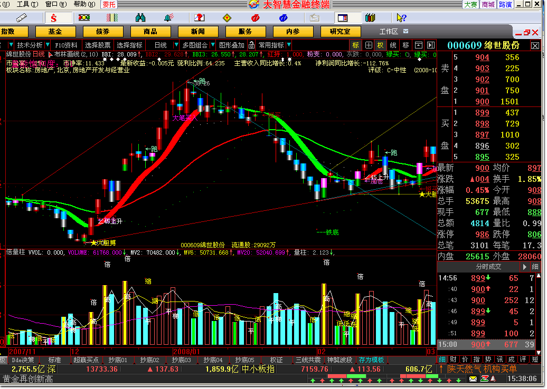Click the 陕天然气 机构买单 ticker text
Image resolution: width=547 pixels, height=389 pixels.
[482, 369]
